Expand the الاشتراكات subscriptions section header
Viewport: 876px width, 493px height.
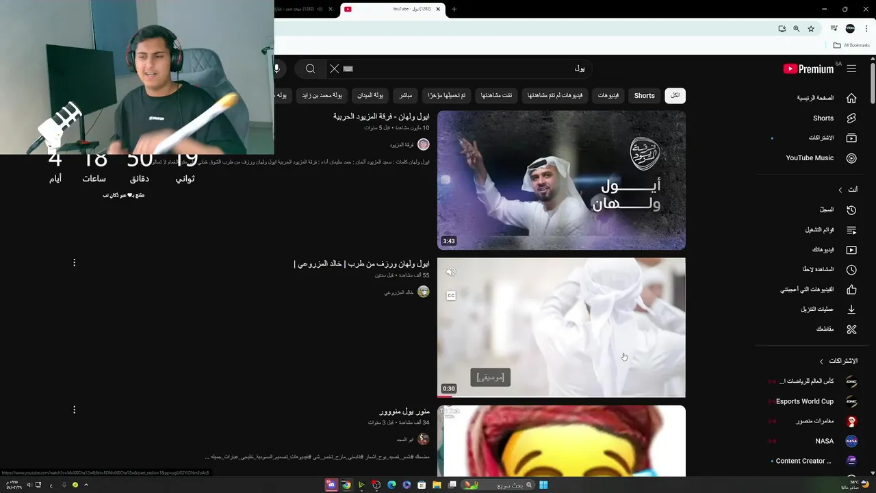[x=839, y=361]
